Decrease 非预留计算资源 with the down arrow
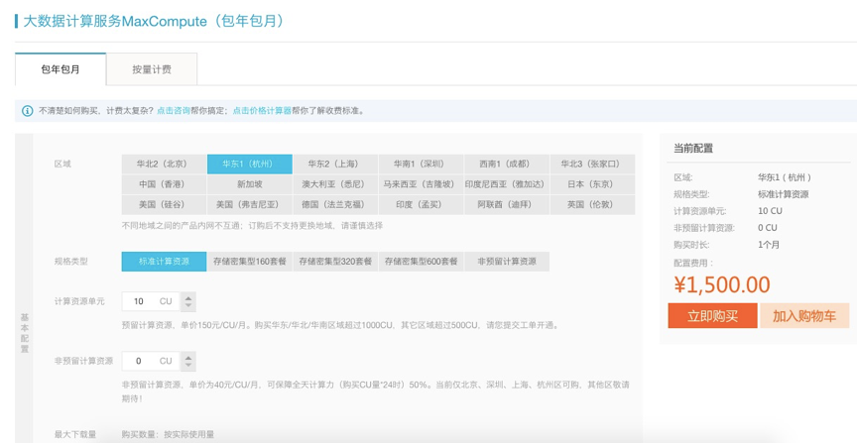This screenshot has width=857, height=443. (188, 366)
